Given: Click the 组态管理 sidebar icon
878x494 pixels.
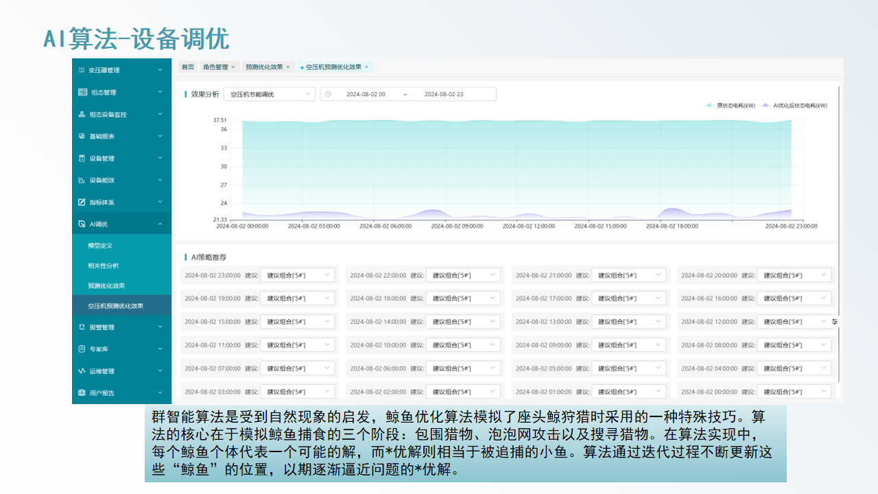Looking at the screenshot, I should click(82, 92).
